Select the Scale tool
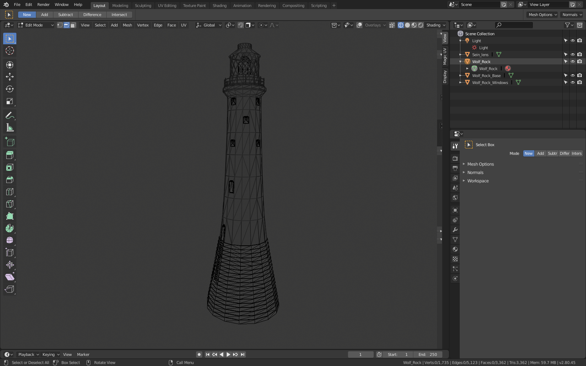 pyautogui.click(x=10, y=102)
